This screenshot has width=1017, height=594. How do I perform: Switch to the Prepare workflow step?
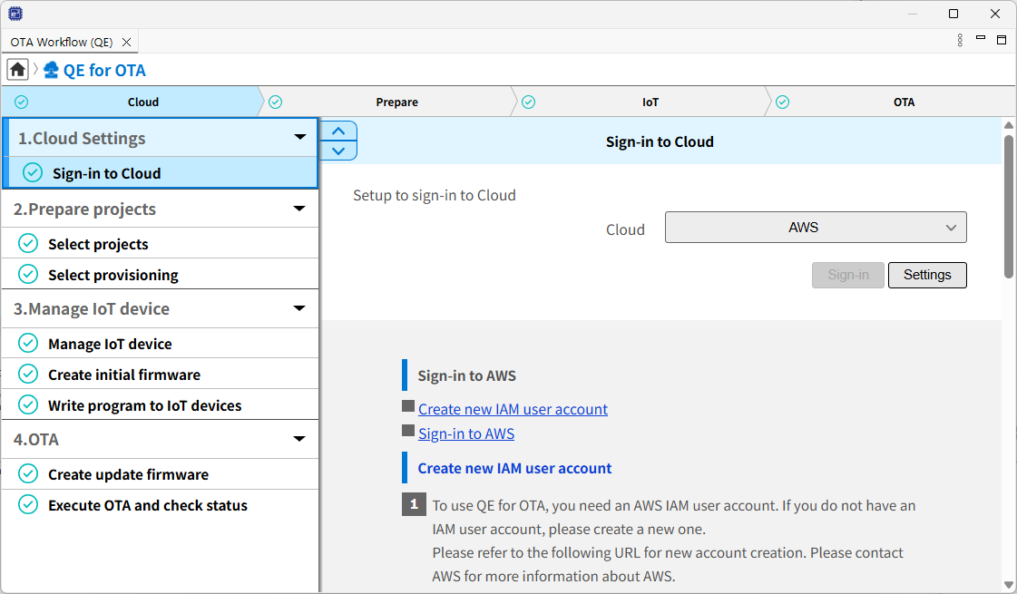396,102
